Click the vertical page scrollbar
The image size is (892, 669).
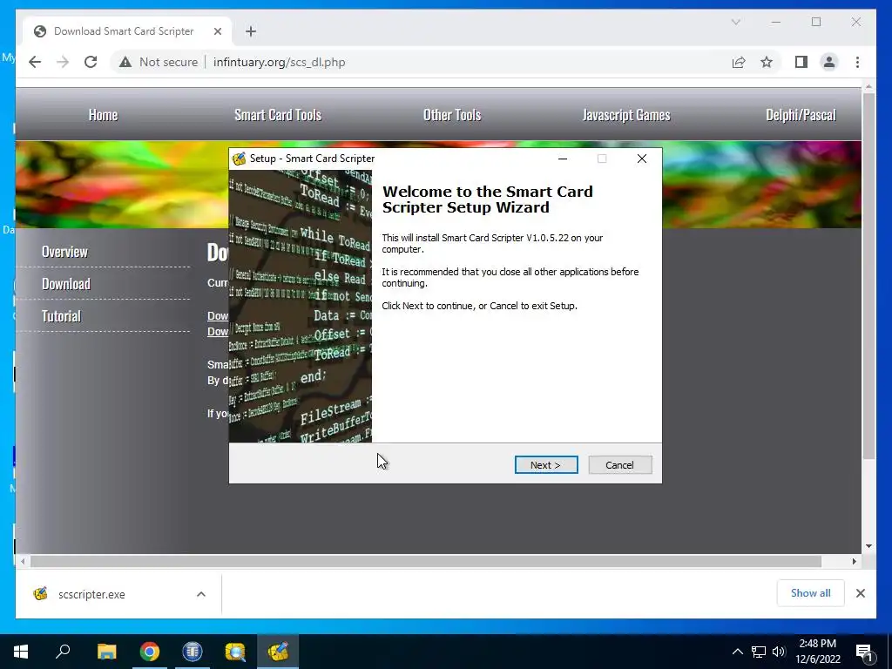(868, 275)
